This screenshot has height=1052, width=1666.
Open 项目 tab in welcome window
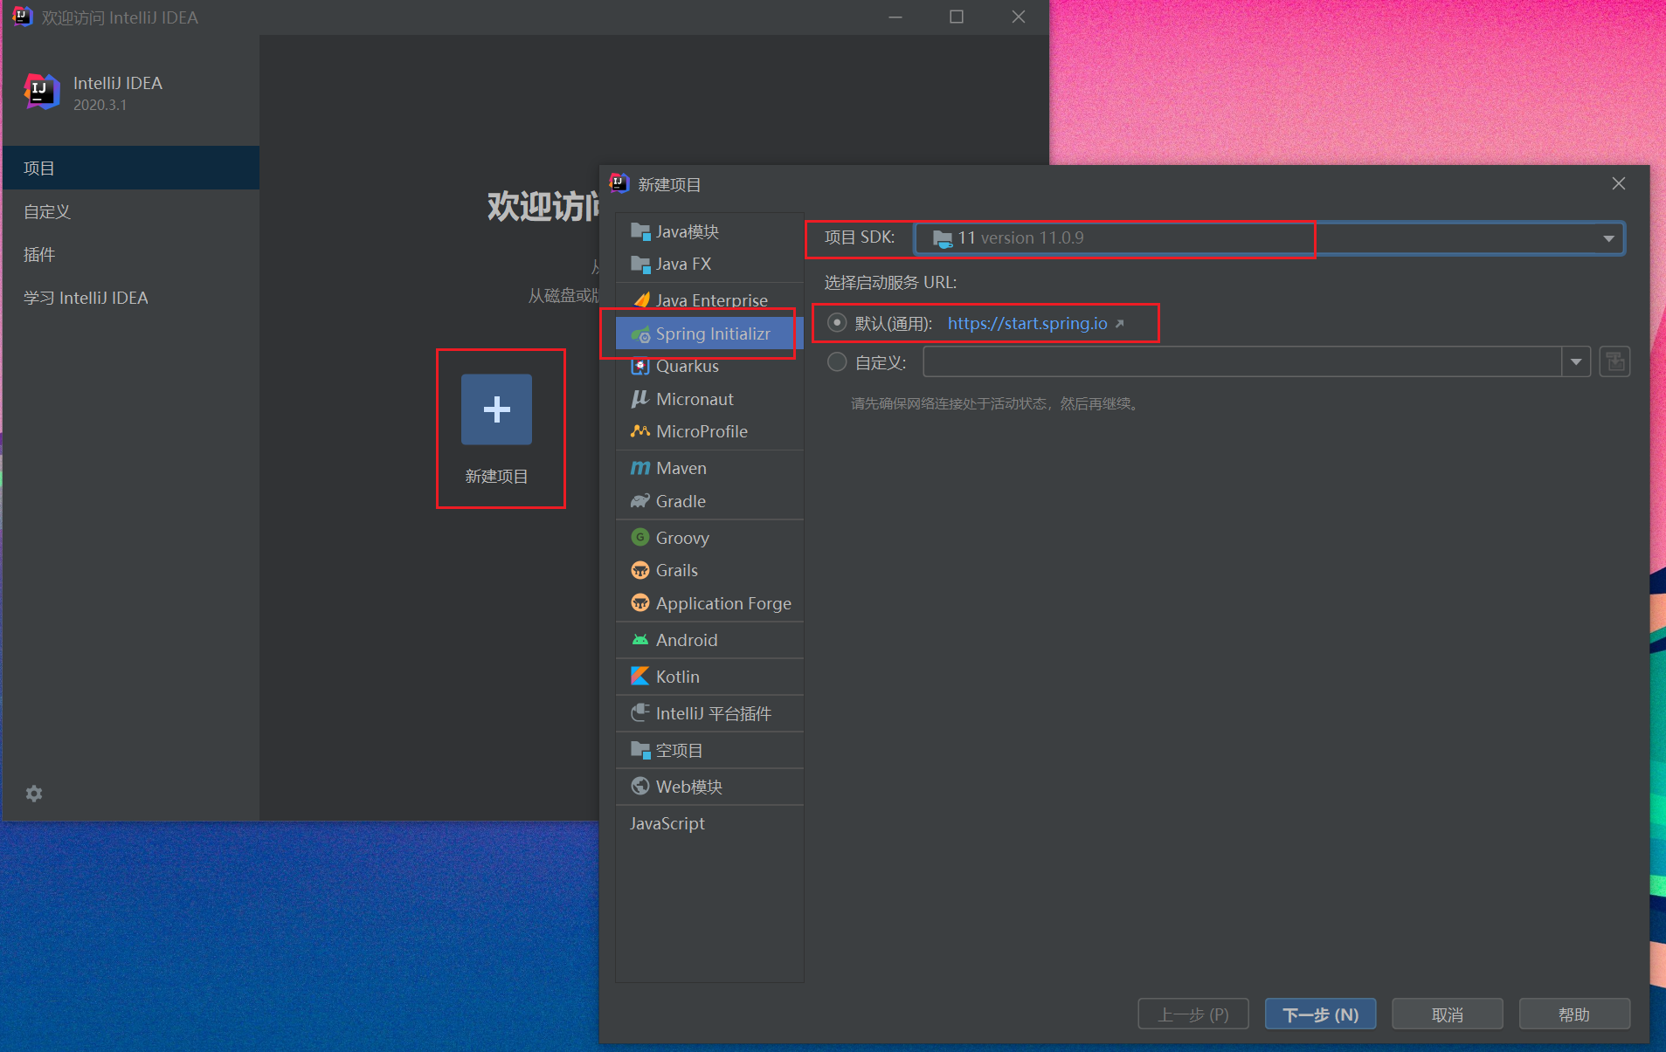pyautogui.click(x=131, y=168)
